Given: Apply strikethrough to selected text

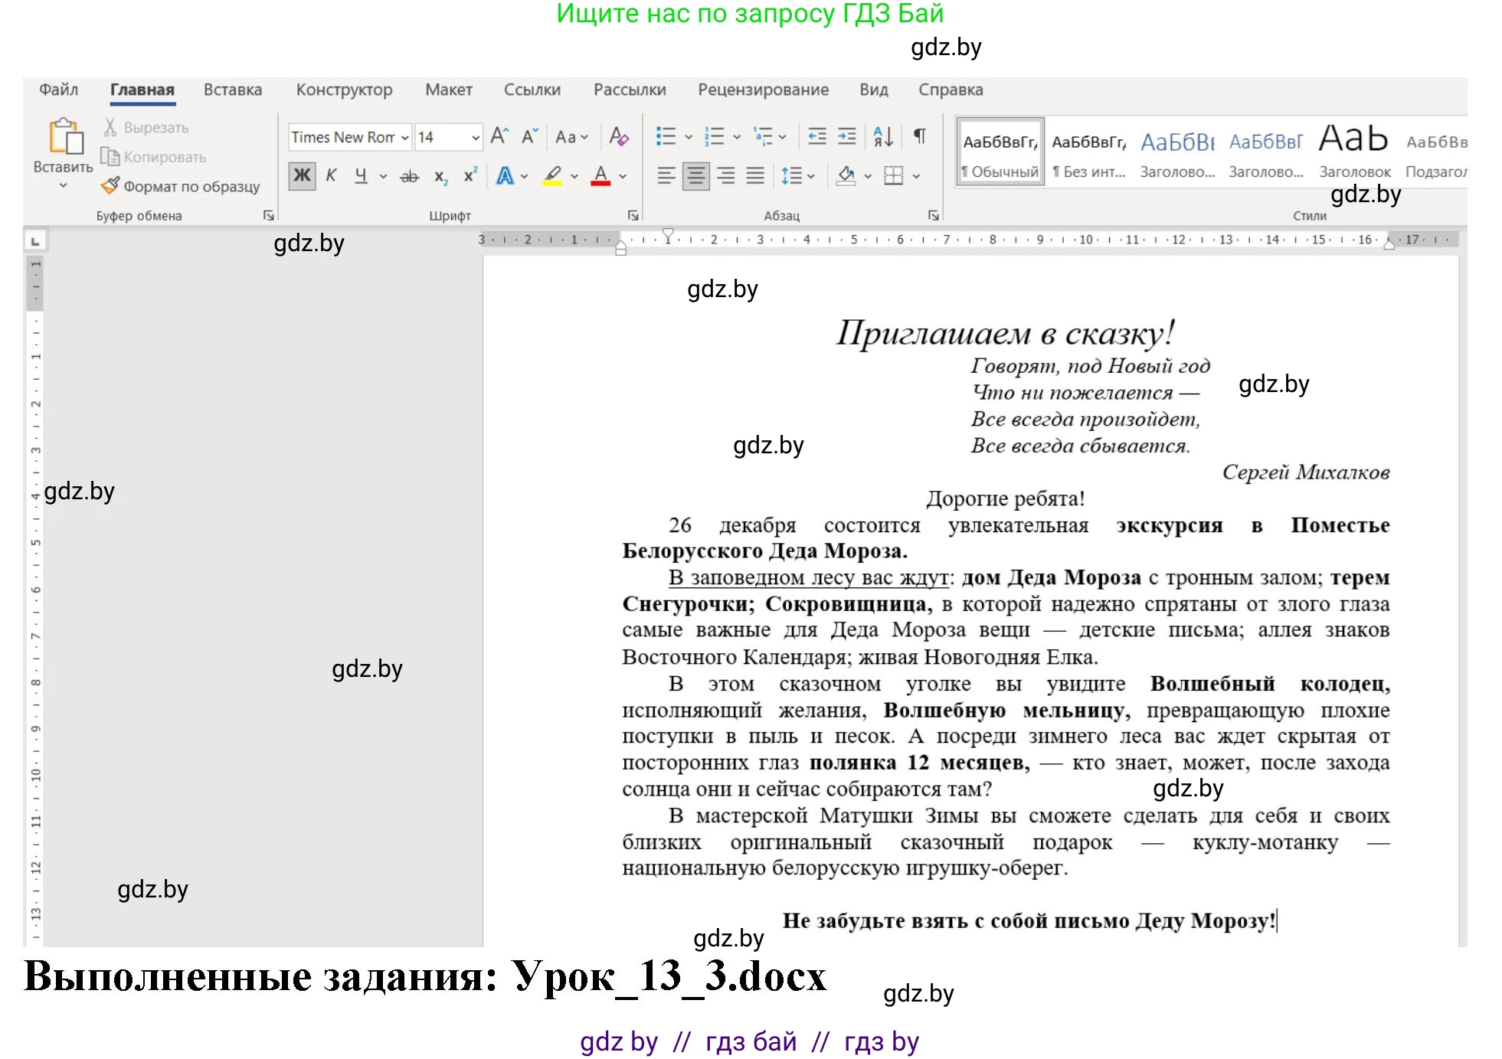Looking at the screenshot, I should point(409,175).
